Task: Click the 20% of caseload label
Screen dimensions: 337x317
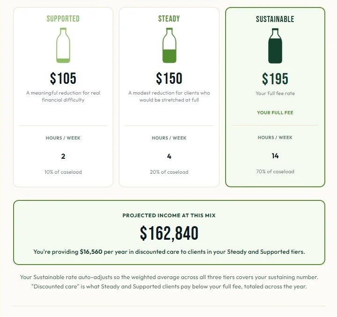Action: coord(169,172)
